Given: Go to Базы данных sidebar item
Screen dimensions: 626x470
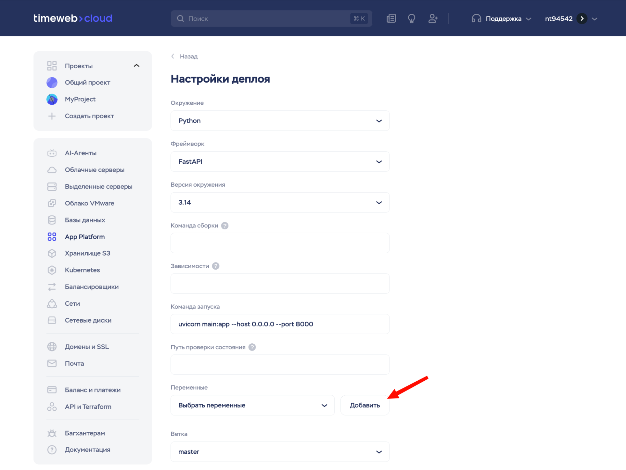Looking at the screenshot, I should (85, 220).
